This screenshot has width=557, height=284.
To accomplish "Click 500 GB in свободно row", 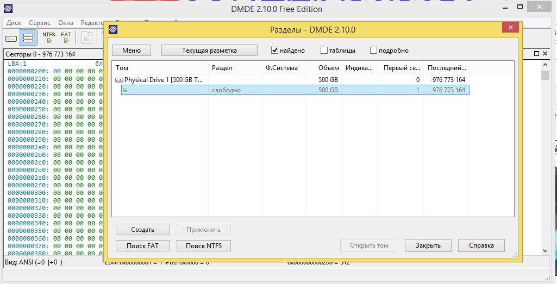I will (328, 90).
